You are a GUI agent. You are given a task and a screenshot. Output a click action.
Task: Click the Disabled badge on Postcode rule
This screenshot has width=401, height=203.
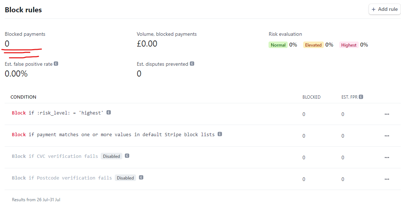pyautogui.click(x=125, y=178)
